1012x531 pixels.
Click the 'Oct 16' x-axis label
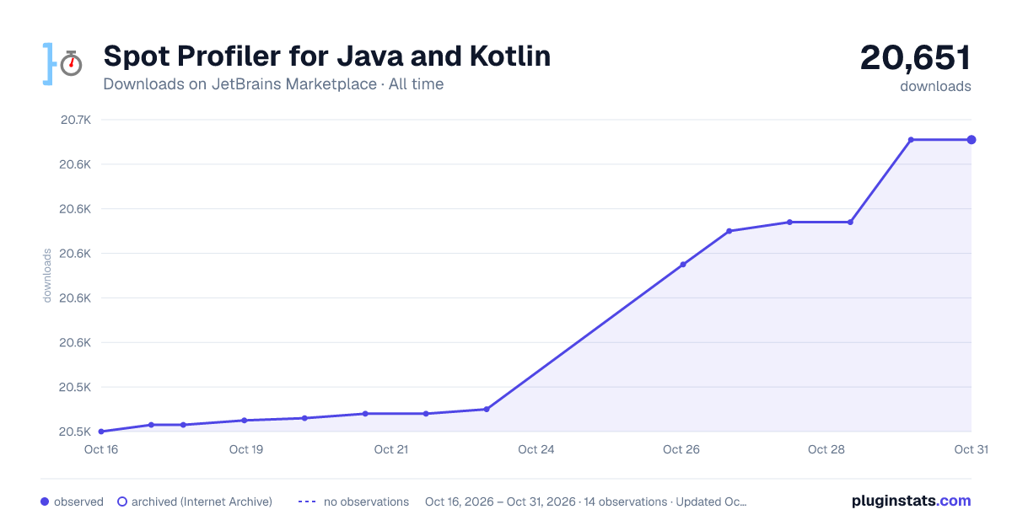(x=101, y=449)
